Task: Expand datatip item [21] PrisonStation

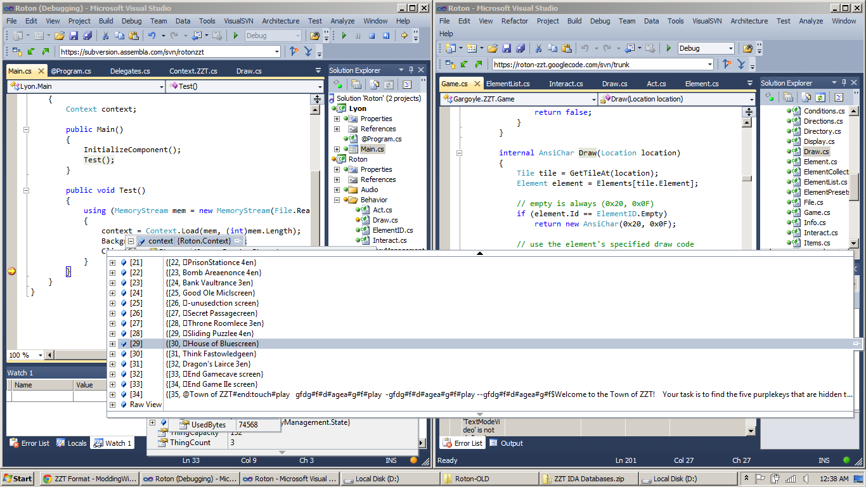Action: (x=113, y=263)
